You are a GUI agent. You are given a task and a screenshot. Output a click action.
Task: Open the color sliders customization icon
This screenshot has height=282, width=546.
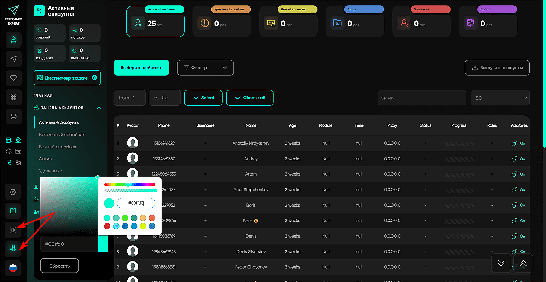(x=13, y=249)
